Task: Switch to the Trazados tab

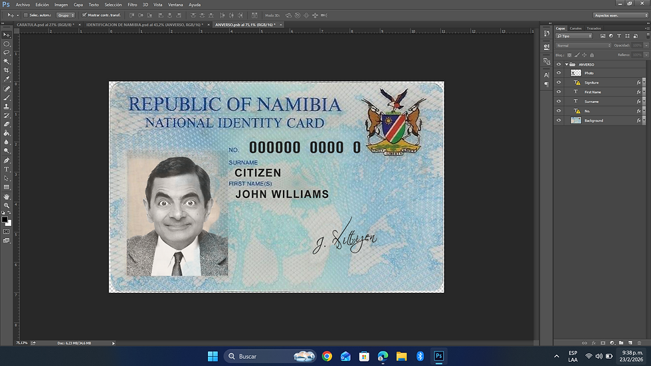Action: point(594,28)
